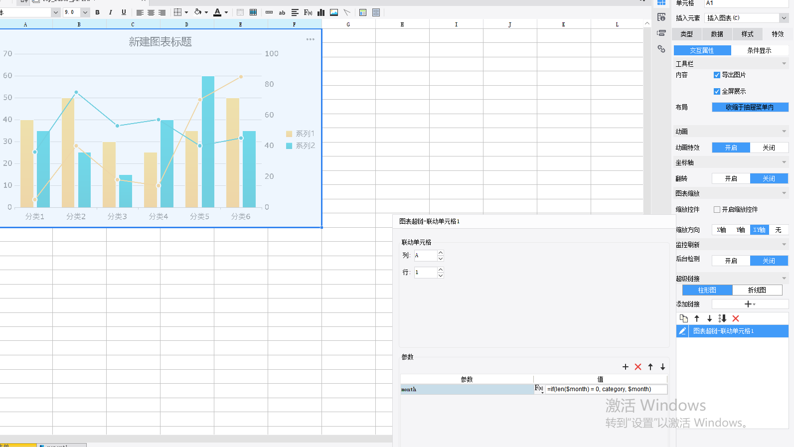Enable the 开启缩放控件 checkbox

click(717, 210)
